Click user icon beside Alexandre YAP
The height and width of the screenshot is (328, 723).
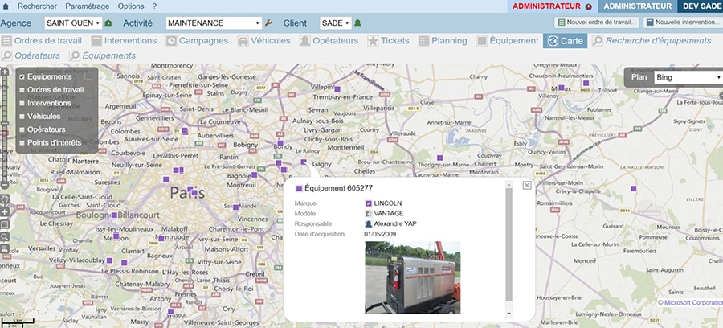click(369, 223)
